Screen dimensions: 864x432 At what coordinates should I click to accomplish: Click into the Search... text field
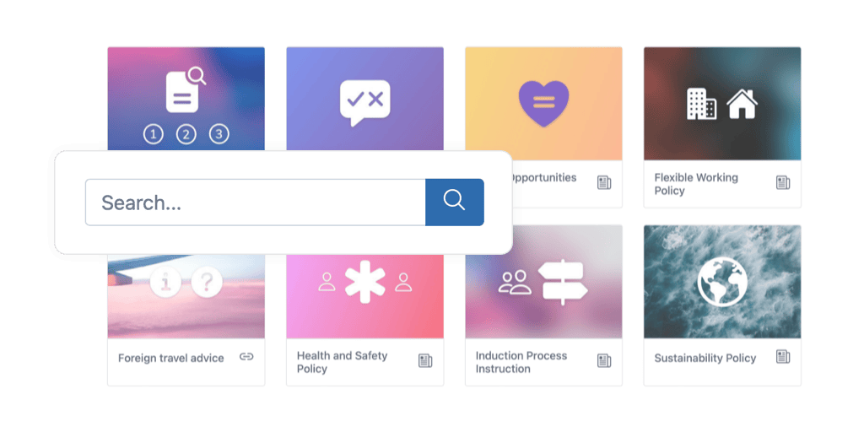click(x=255, y=202)
